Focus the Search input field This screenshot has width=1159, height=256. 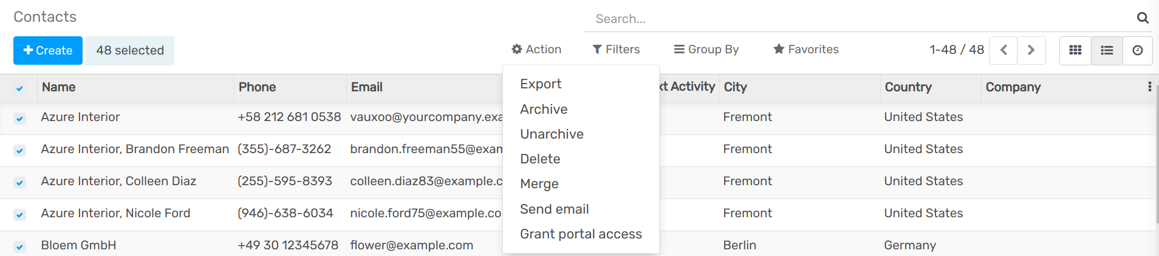pos(859,19)
